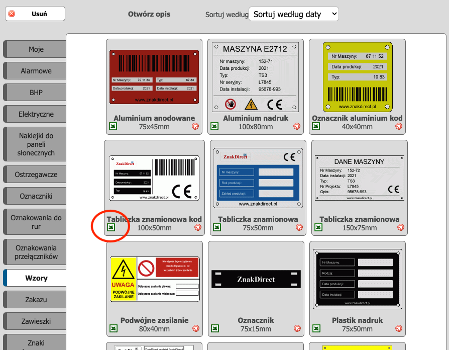Image resolution: width=449 pixels, height=350 pixels.
Task: Delete the Oznacznik 75x15mm template
Action: pyautogui.click(x=297, y=328)
